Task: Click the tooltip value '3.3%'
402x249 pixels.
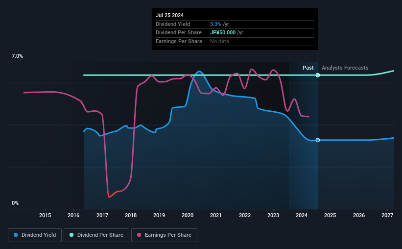Action: 215,24
